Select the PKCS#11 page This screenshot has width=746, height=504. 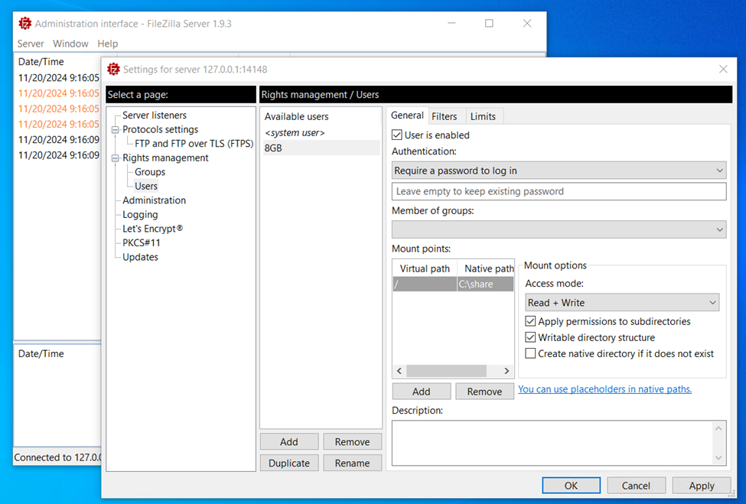(142, 243)
